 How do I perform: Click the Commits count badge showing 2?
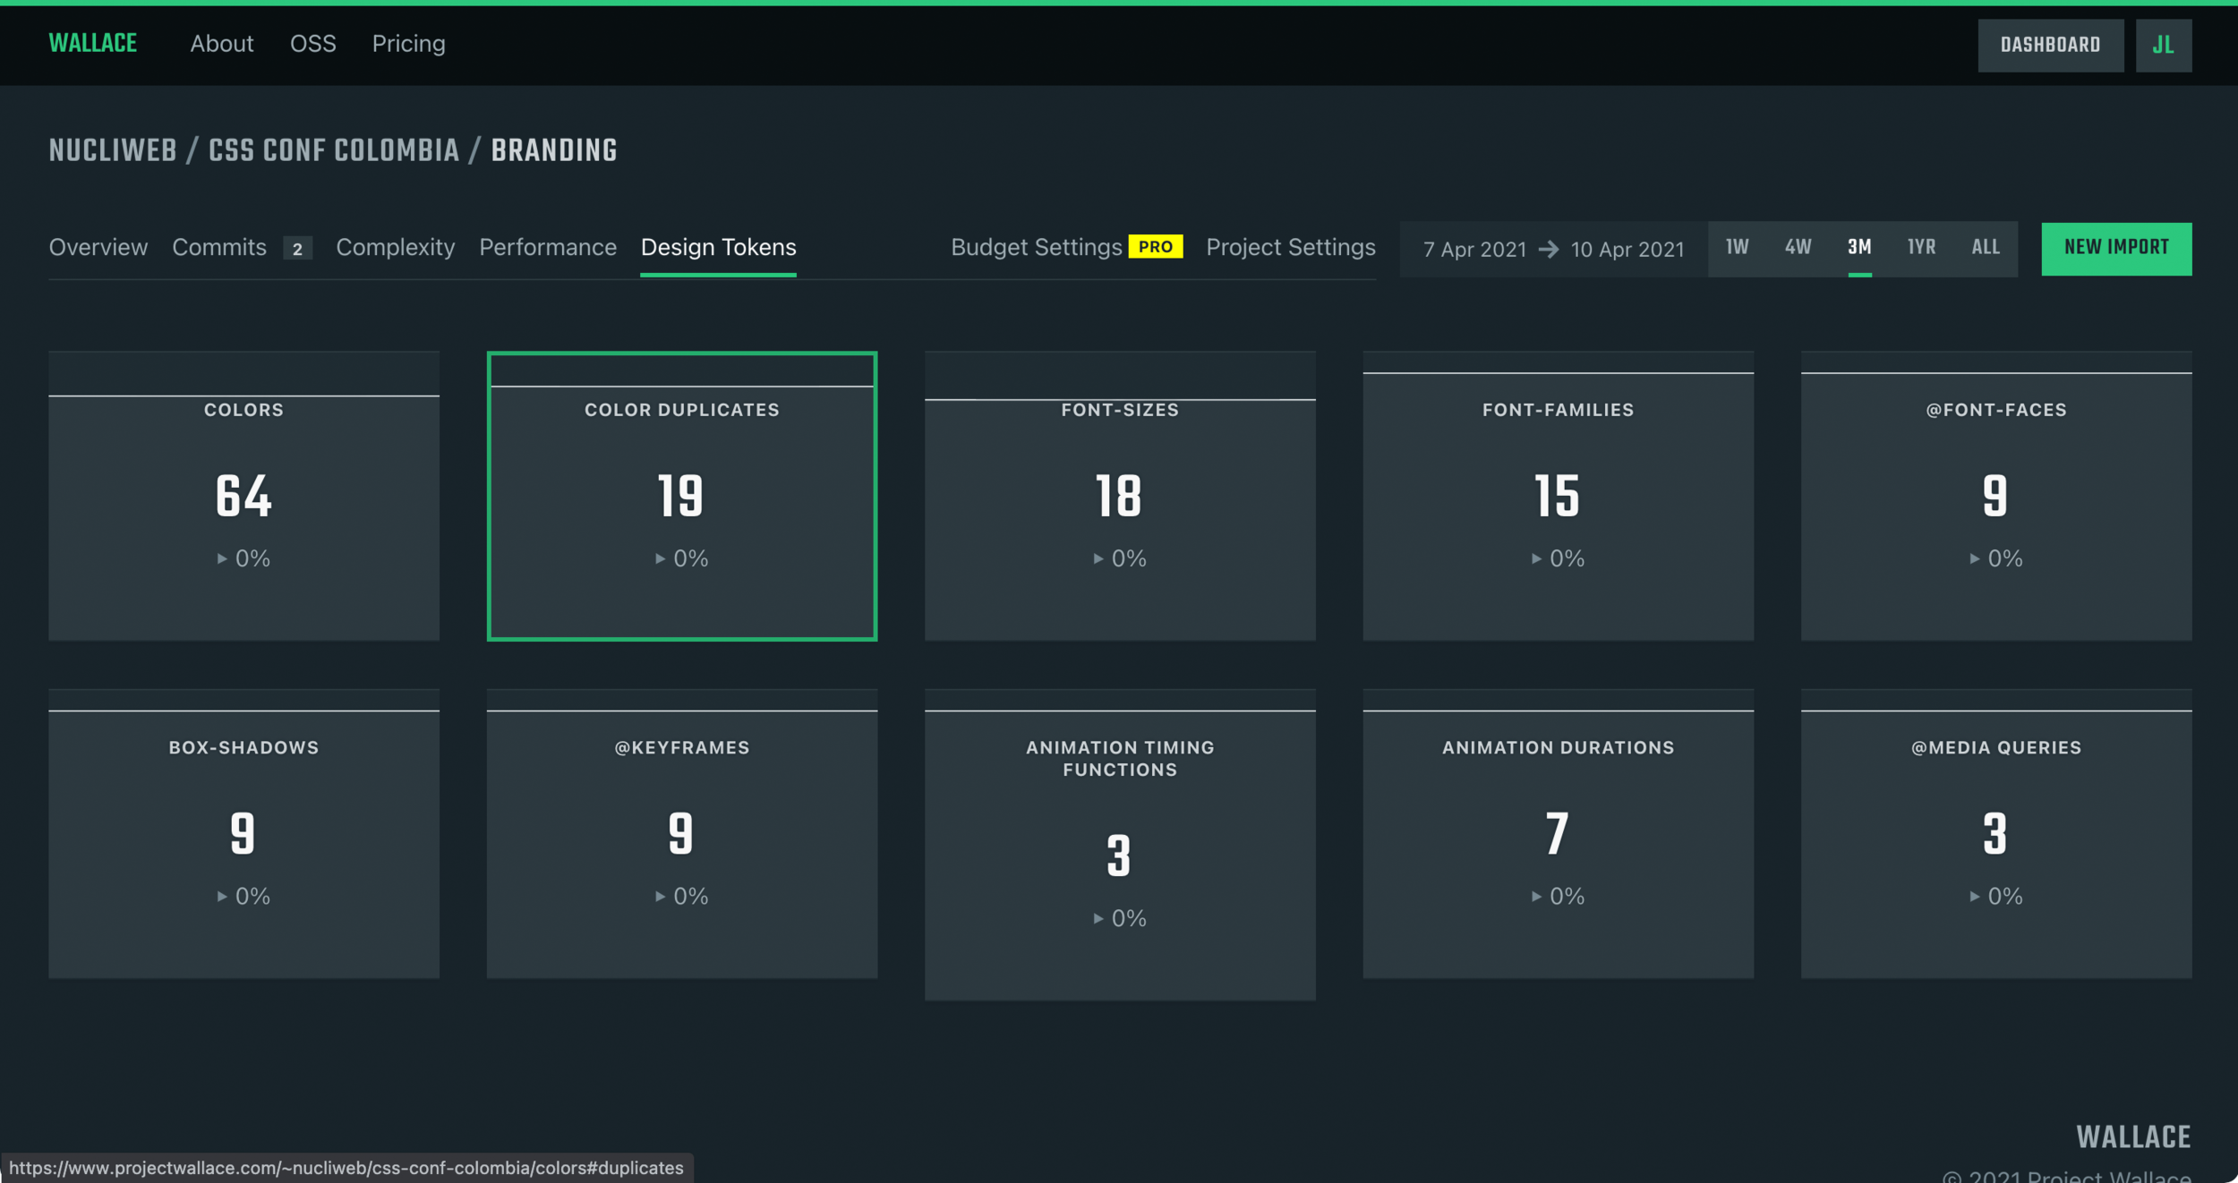(x=297, y=249)
